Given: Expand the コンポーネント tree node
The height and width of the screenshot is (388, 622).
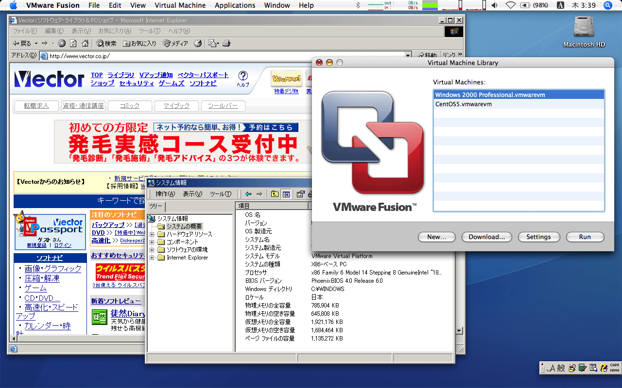Looking at the screenshot, I should pos(152,242).
